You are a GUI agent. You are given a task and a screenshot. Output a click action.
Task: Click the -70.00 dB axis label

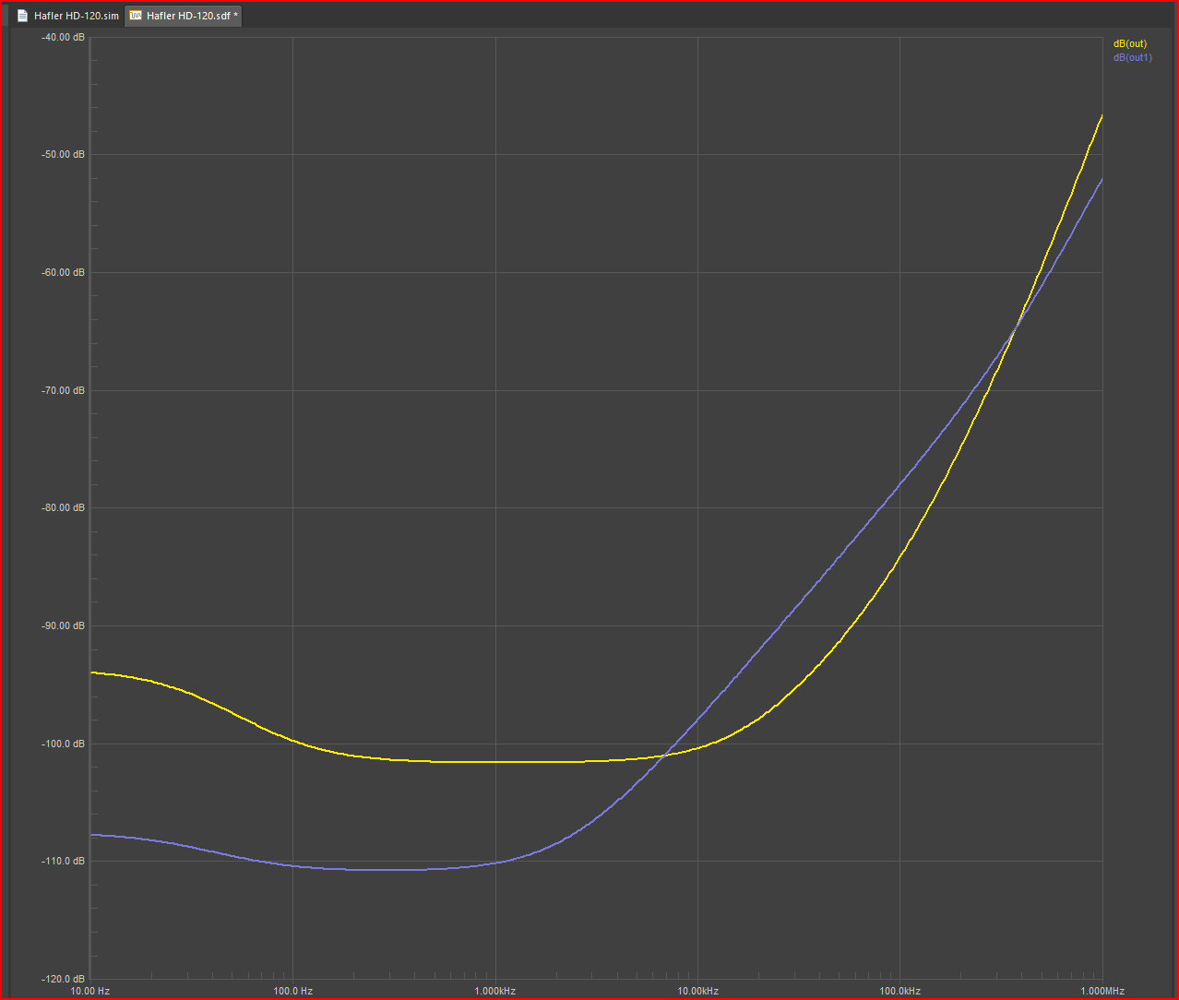coord(64,390)
